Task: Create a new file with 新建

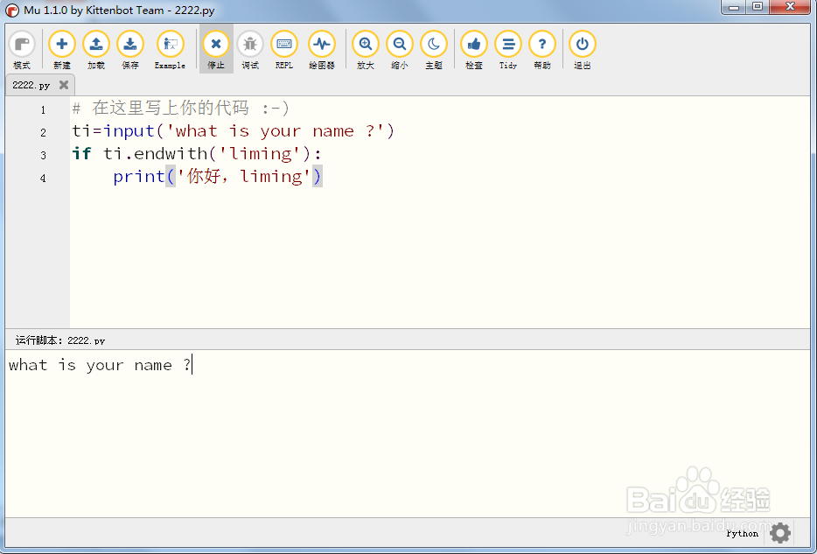Action: click(x=61, y=44)
